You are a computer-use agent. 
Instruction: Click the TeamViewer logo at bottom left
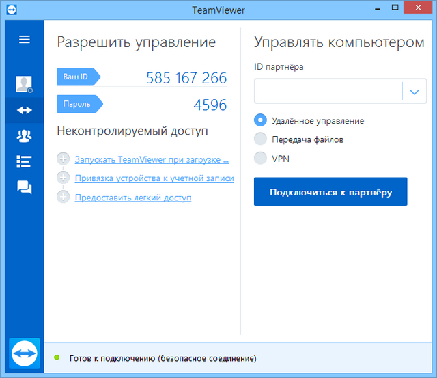[25, 353]
